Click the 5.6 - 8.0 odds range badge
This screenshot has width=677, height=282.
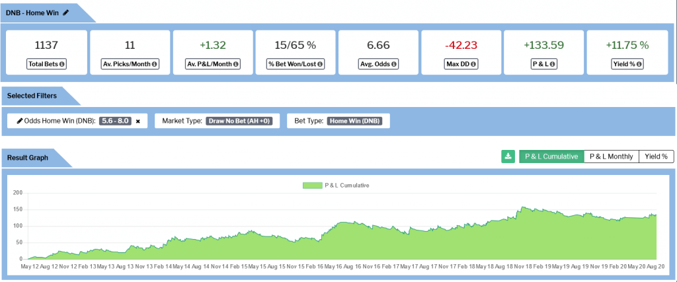(114, 121)
